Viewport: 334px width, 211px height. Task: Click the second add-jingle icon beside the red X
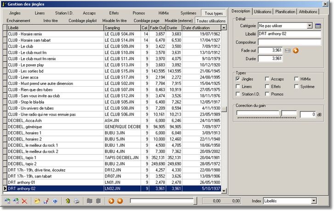[x=16, y=201]
